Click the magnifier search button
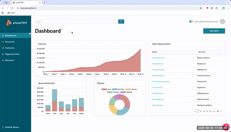Image resolution: width=231 pixels, height=132 pixels. click(121, 22)
